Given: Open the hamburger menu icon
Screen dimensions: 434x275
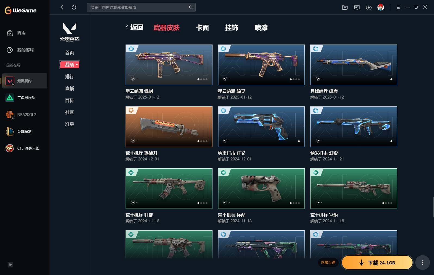Looking at the screenshot, I should click(x=398, y=8).
